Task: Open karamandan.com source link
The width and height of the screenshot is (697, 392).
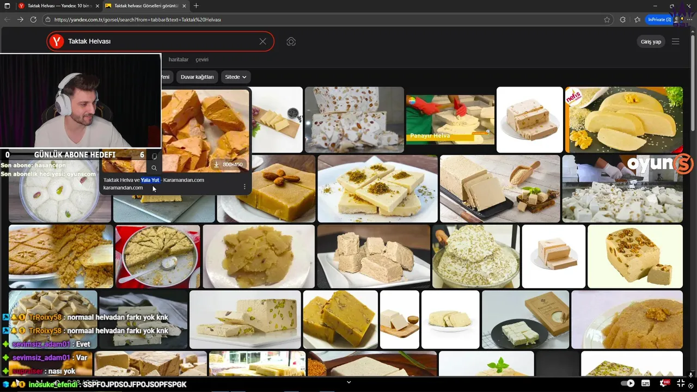Action: point(123,188)
